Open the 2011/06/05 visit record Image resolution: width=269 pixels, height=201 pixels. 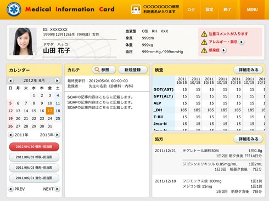click(34, 157)
